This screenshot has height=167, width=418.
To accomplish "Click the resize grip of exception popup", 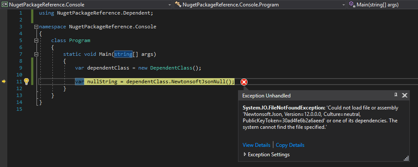I will [x=406, y=158].
